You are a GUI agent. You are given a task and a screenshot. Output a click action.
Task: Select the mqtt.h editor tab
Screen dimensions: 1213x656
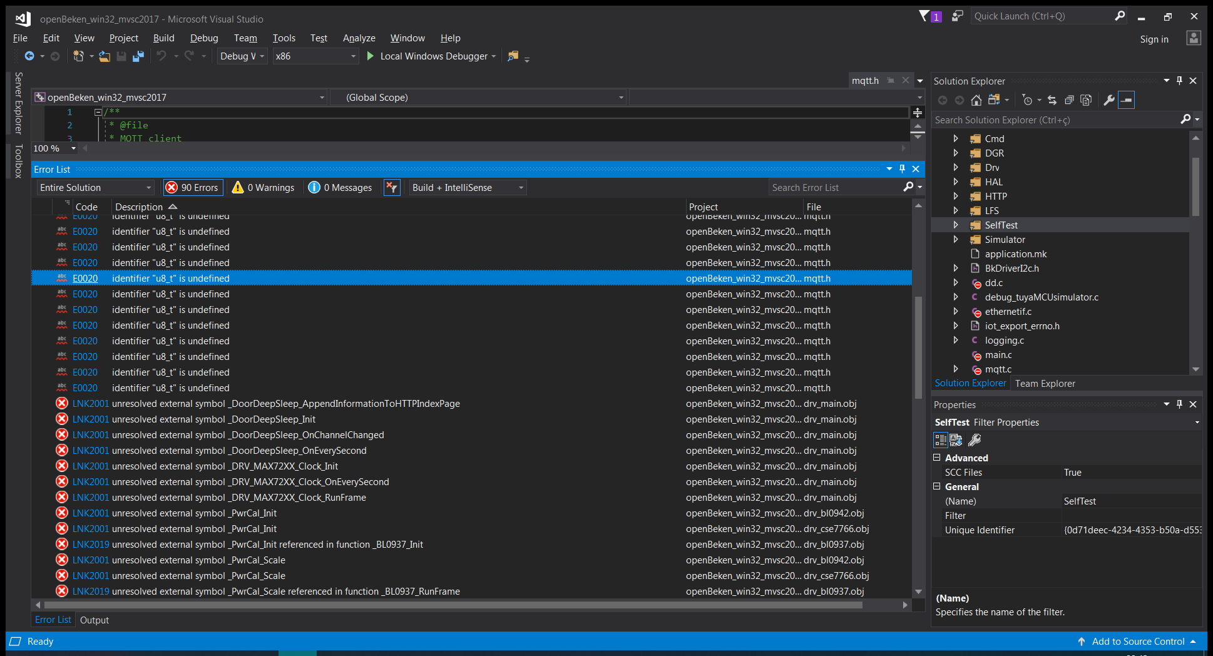pyautogui.click(x=866, y=81)
